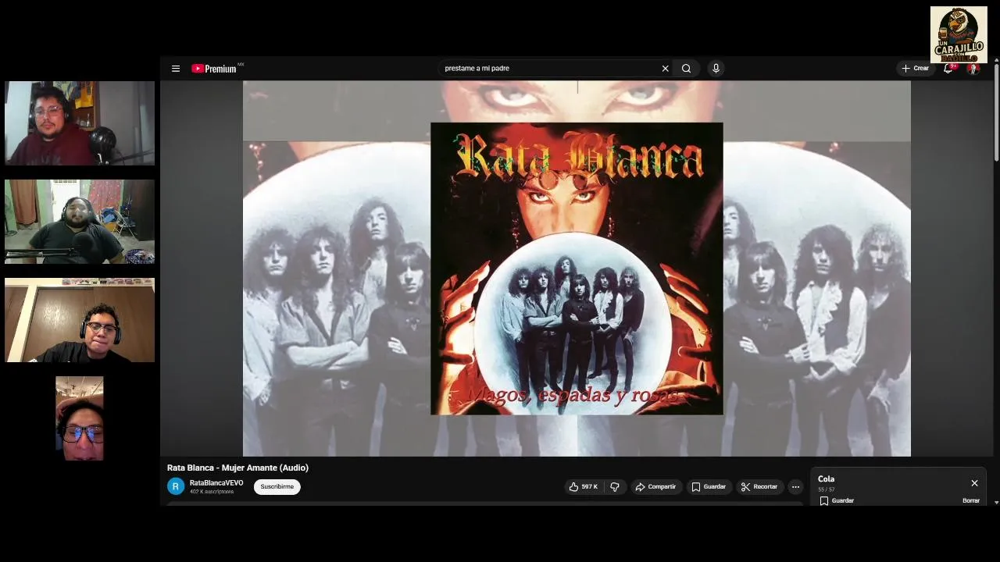Viewport: 1000px width, 562px height.
Task: Share the video via Compartir
Action: [x=655, y=487]
